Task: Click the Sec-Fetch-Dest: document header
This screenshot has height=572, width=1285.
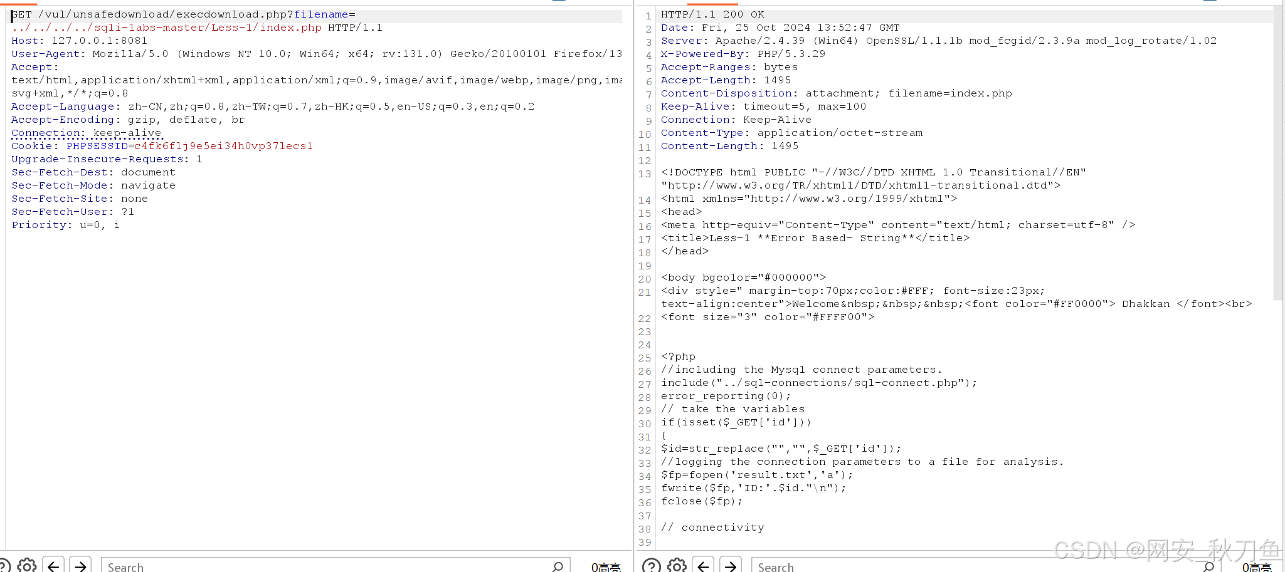Action: coord(93,172)
